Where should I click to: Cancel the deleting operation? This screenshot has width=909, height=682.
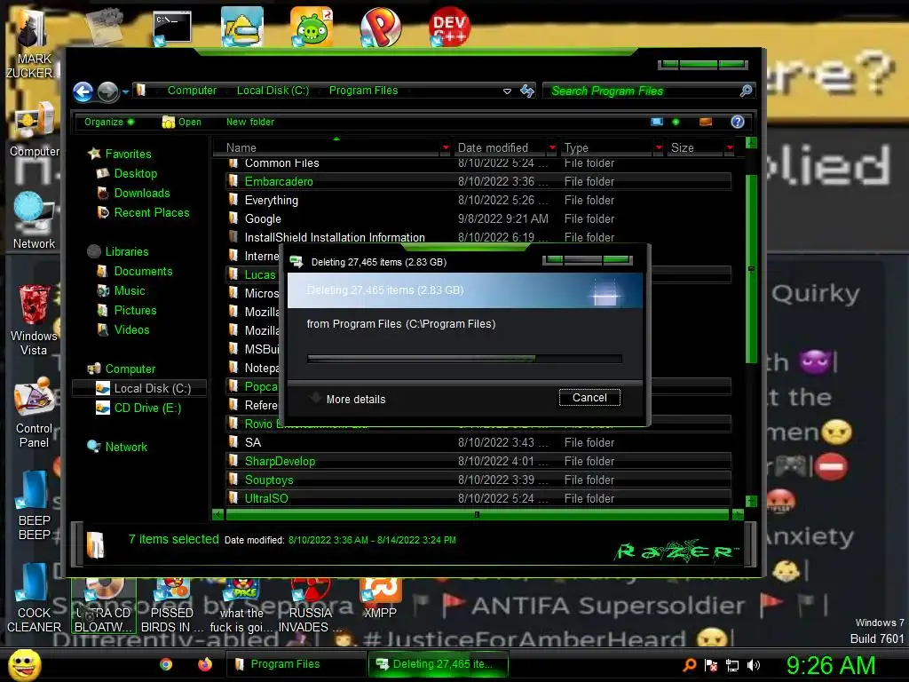tap(589, 398)
